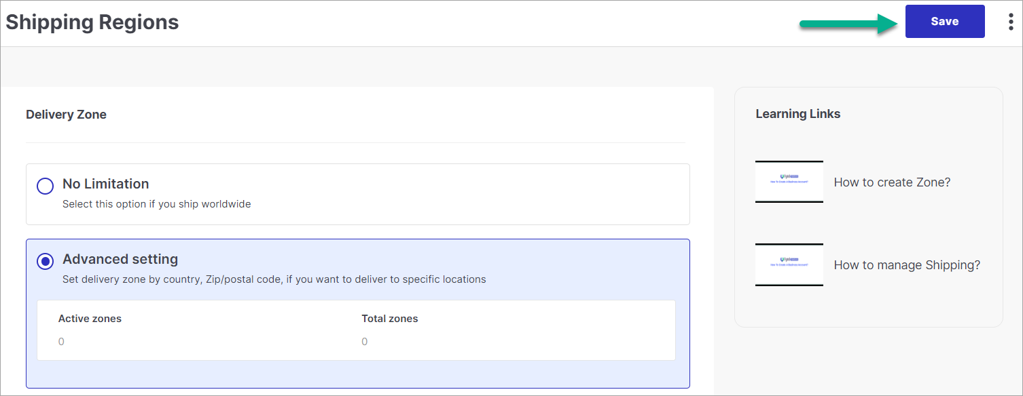Click the Shipping Regions page title
The height and width of the screenshot is (396, 1023).
click(x=92, y=22)
